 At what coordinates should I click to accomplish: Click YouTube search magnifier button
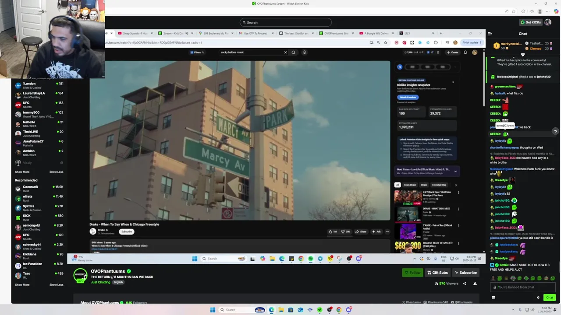tap(293, 52)
